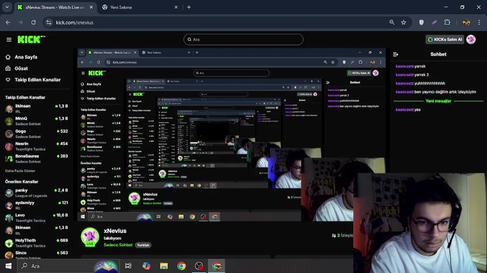Go forward in browser history
Screen dimensions: 487x273
tap(21, 22)
